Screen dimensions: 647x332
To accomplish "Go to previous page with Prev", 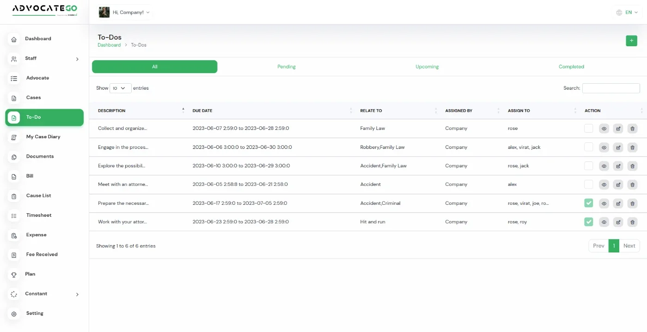I will click(598, 246).
